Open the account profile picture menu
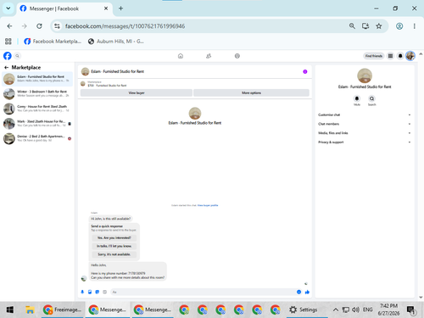The image size is (424, 318). click(410, 56)
